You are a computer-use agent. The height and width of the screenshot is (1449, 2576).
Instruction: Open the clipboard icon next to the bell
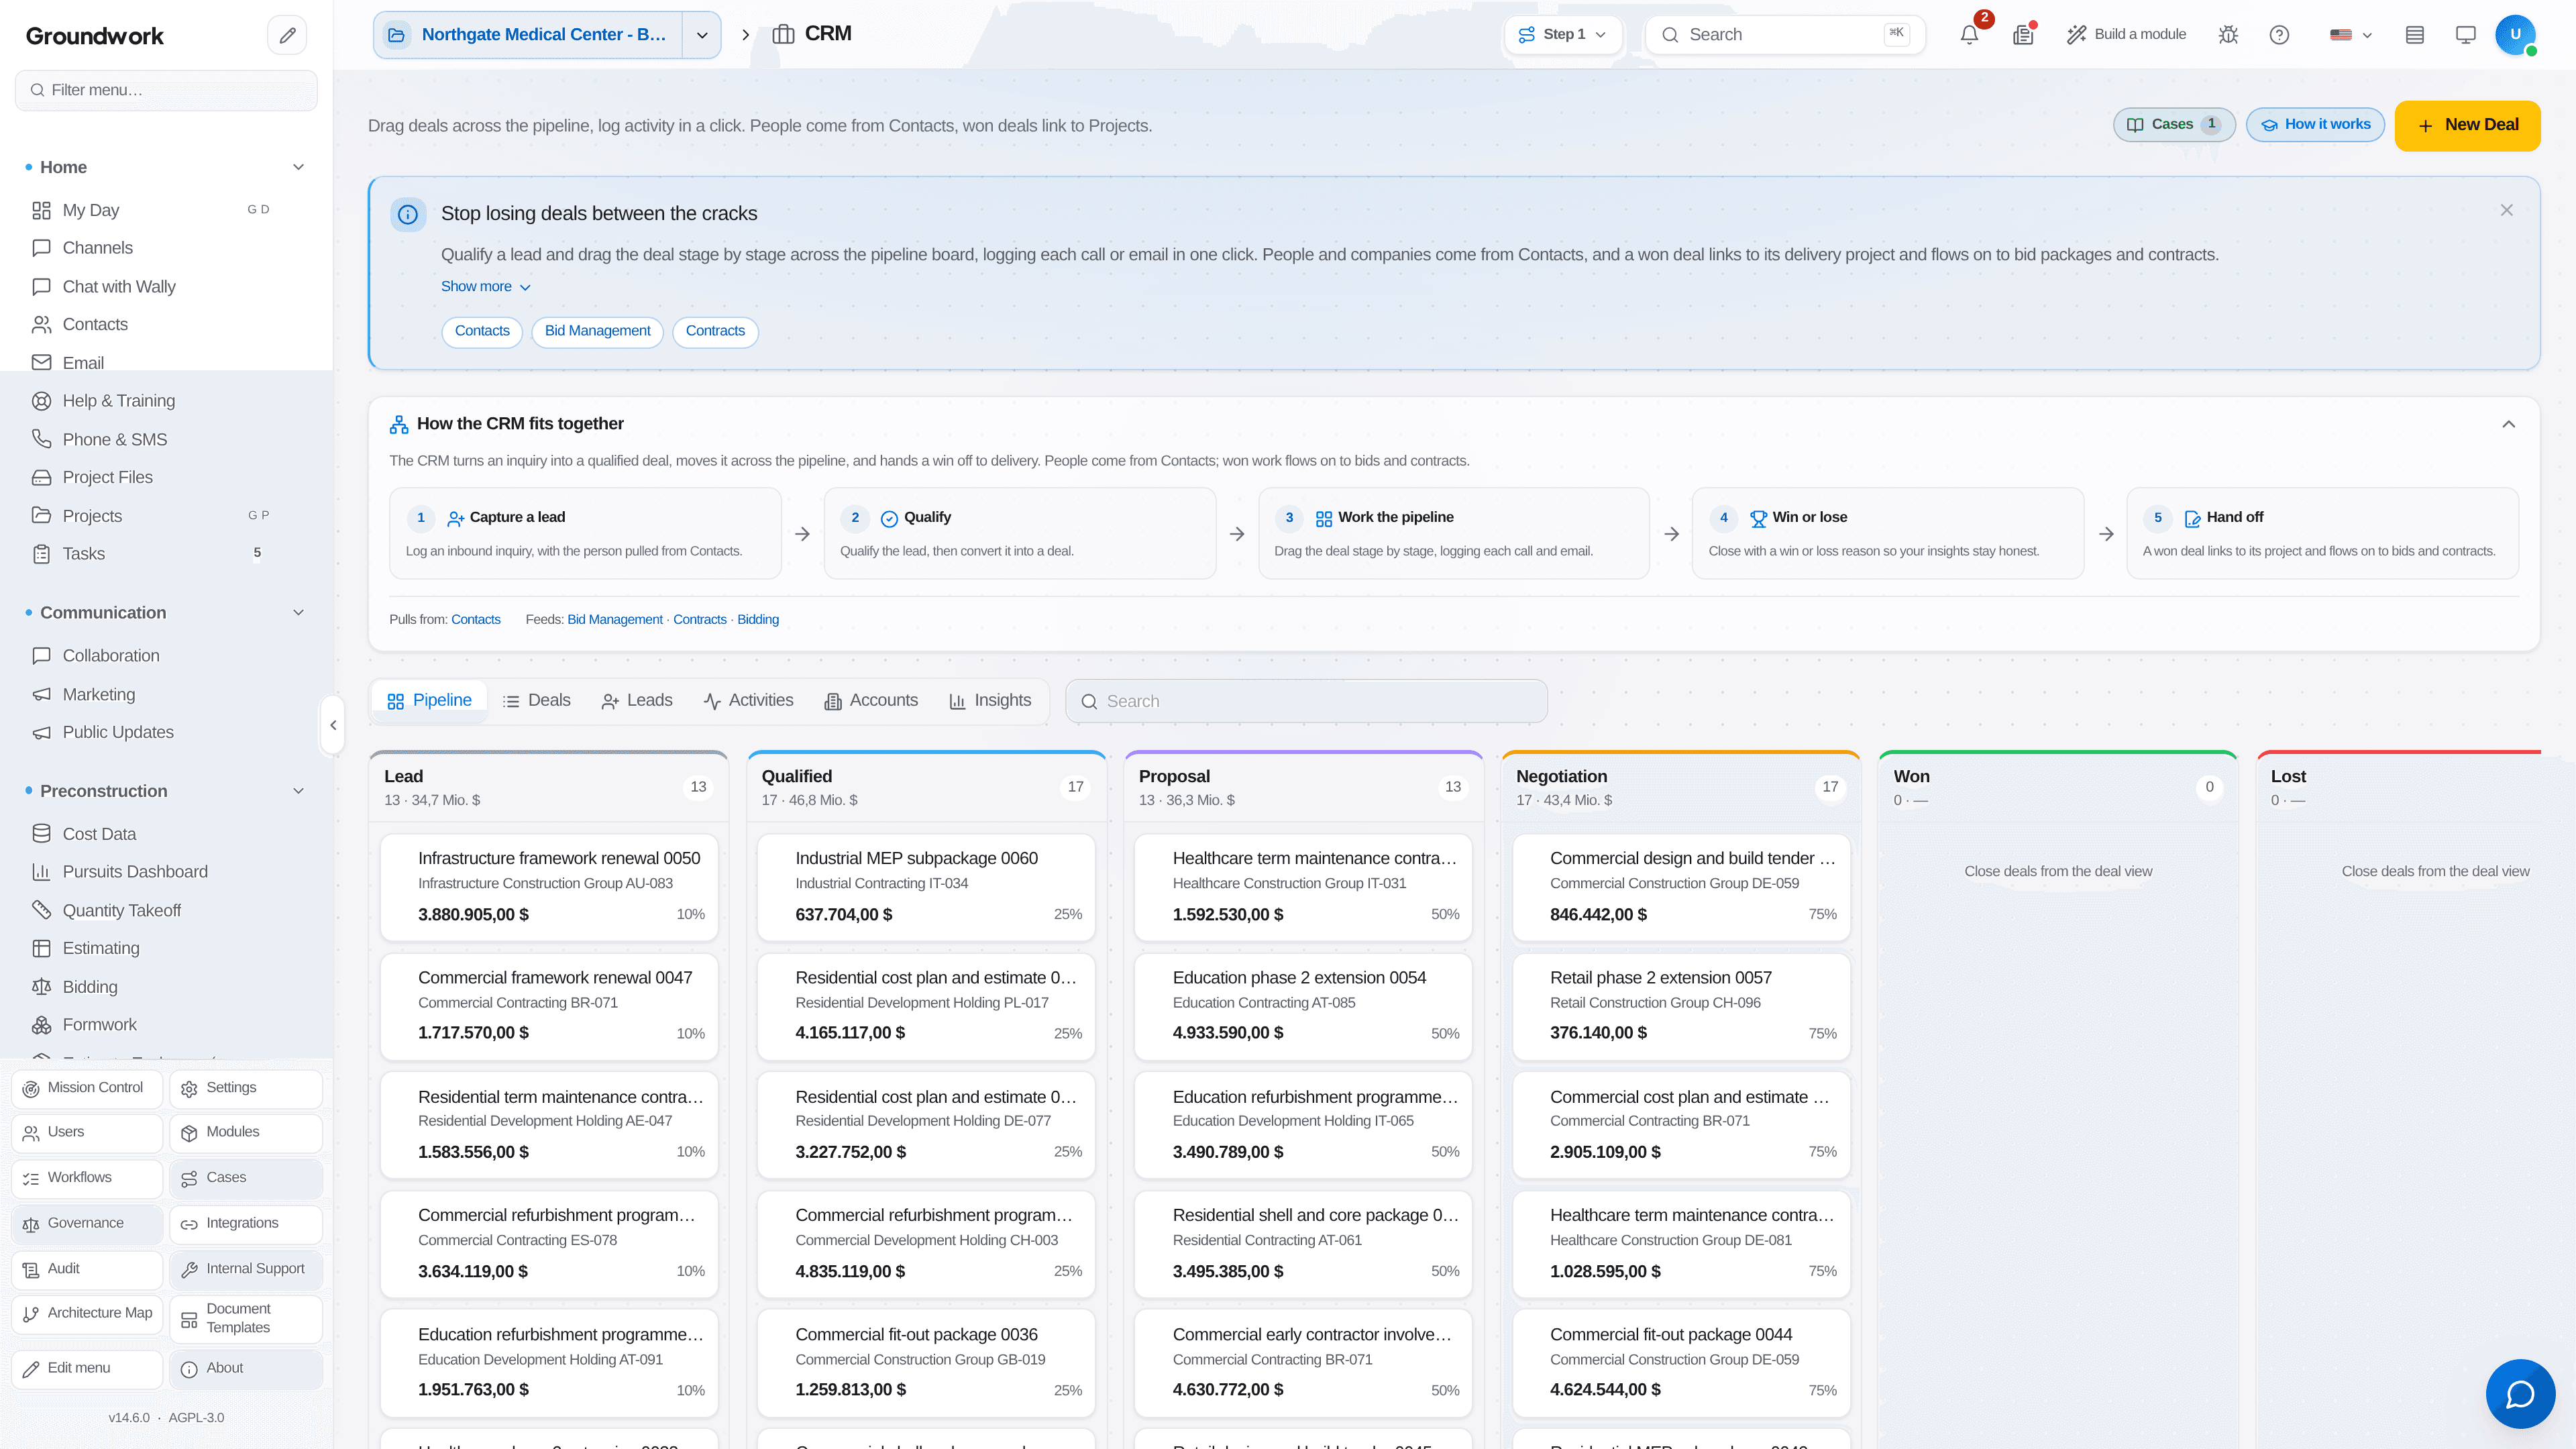(2023, 35)
